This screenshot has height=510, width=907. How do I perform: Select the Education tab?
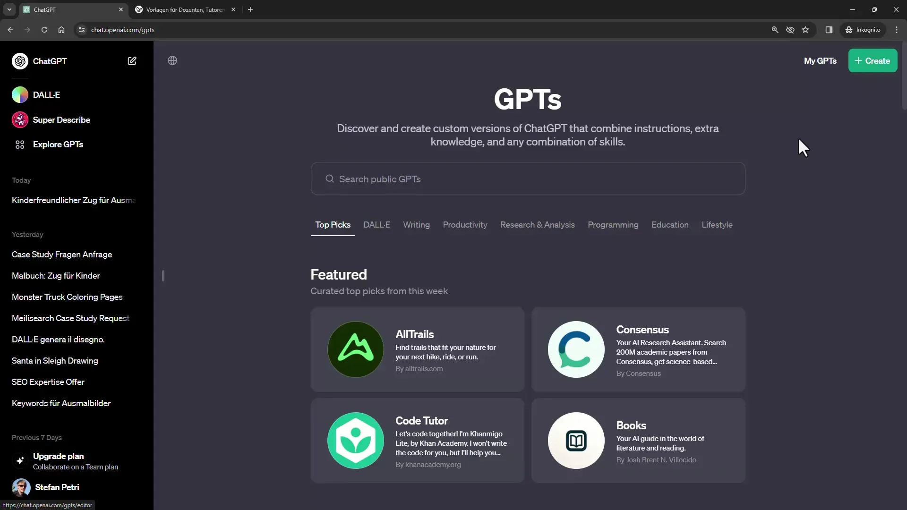(670, 224)
